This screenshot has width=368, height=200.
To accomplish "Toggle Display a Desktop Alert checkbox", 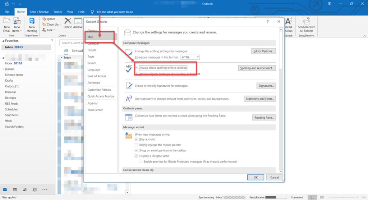I will pos(136,156).
